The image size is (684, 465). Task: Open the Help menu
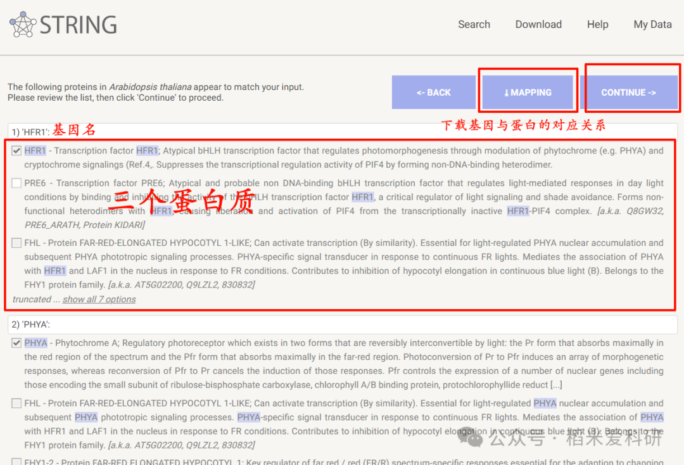coord(597,25)
